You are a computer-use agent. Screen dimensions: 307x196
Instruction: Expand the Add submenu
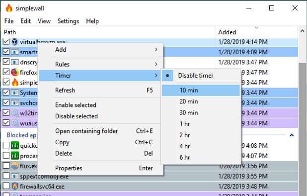coord(101,50)
